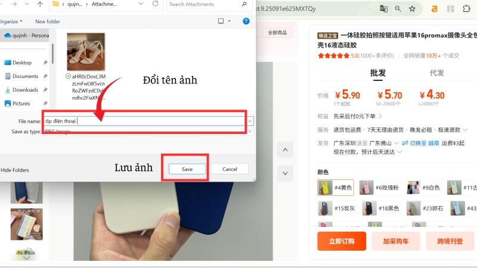Click Save button in file dialog
The width and height of the screenshot is (477, 268).
[187, 169]
